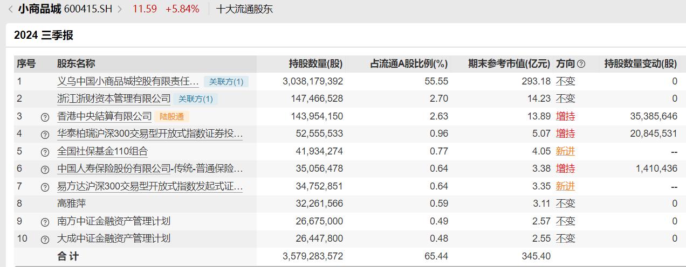This screenshot has width=686, height=267.
Task: Click 增持 direction for 中国人寿保险
Action: pos(566,168)
